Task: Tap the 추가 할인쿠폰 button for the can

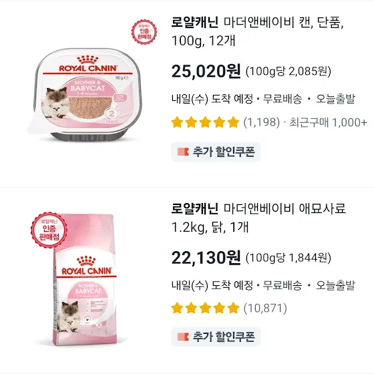Action: (216, 152)
